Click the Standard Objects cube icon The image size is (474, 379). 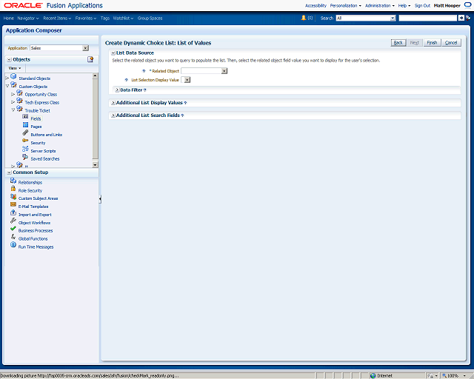pos(13,77)
